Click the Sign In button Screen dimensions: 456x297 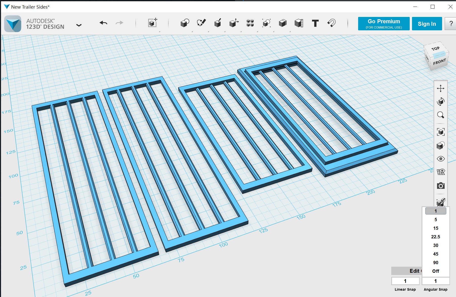[427, 24]
